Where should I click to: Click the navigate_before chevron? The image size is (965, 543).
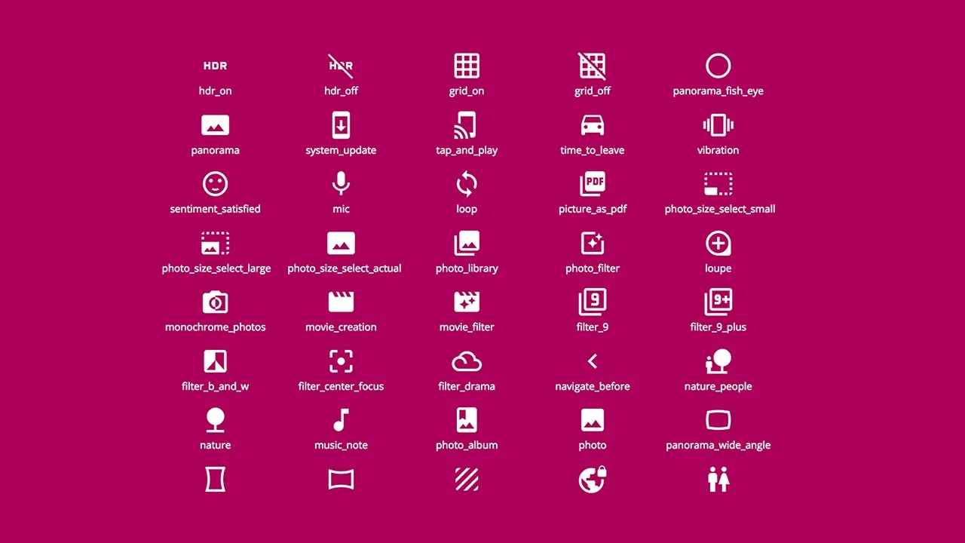click(x=593, y=361)
